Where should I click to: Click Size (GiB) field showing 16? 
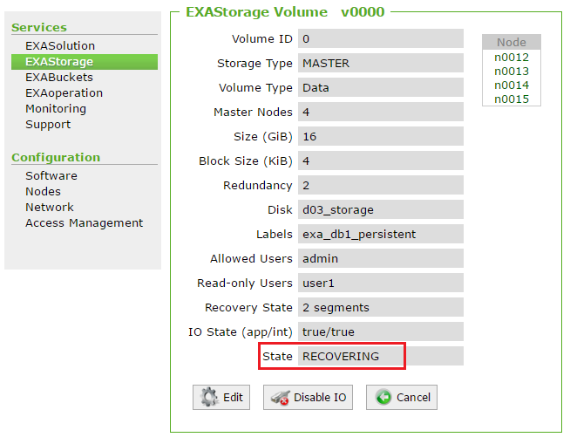pyautogui.click(x=381, y=136)
